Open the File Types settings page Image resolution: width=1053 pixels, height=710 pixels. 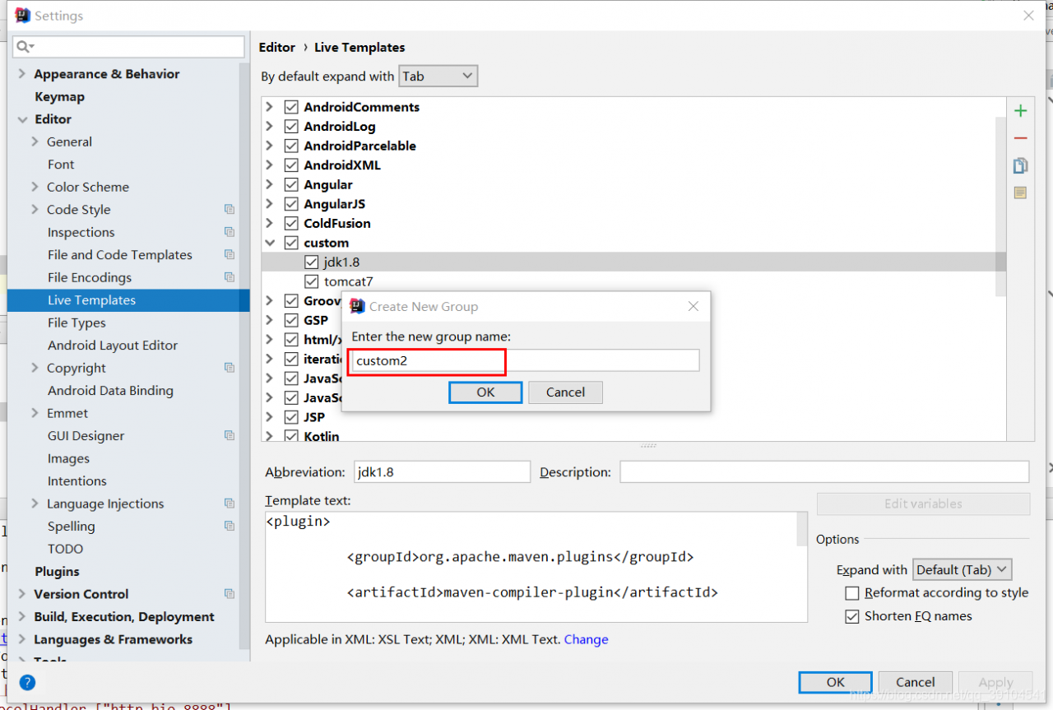77,323
